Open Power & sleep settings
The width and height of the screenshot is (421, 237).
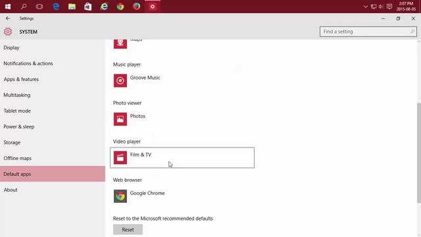[x=53, y=126]
